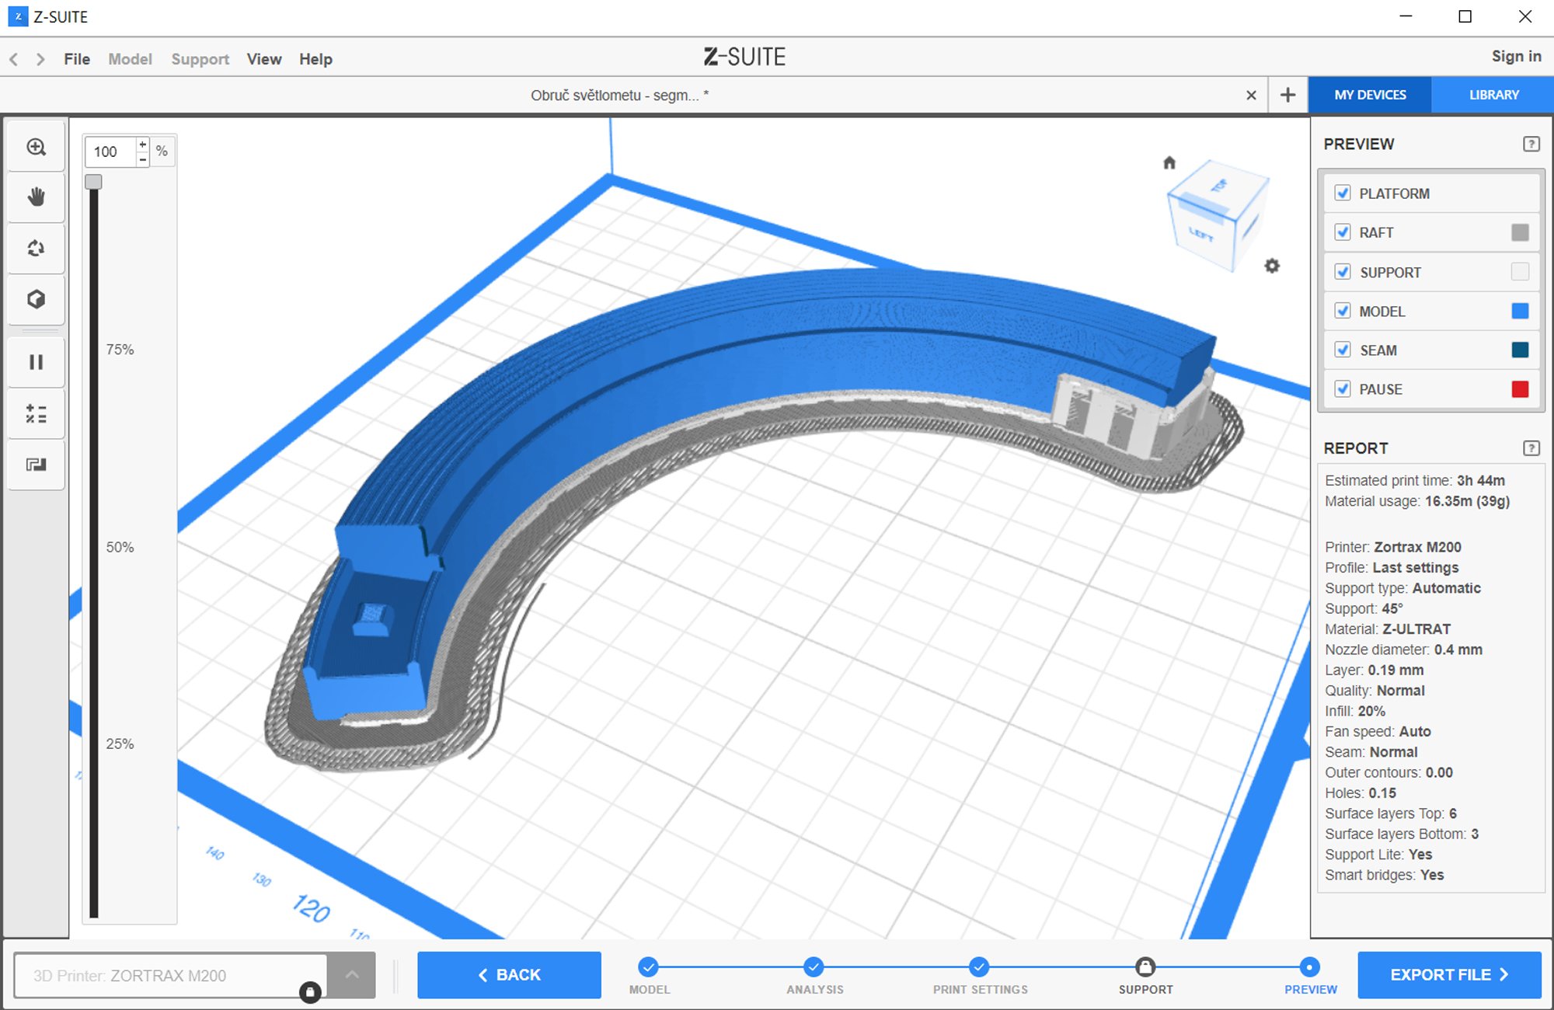Click the Preview step circle
Image resolution: width=1554 pixels, height=1010 pixels.
point(1309,967)
